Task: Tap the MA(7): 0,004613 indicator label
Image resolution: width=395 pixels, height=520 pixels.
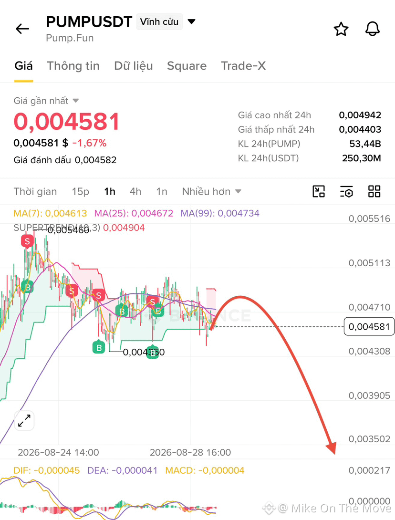Action: tap(50, 213)
